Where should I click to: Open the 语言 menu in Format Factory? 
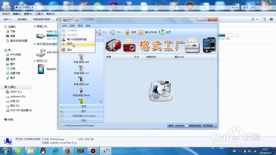coord(80,26)
